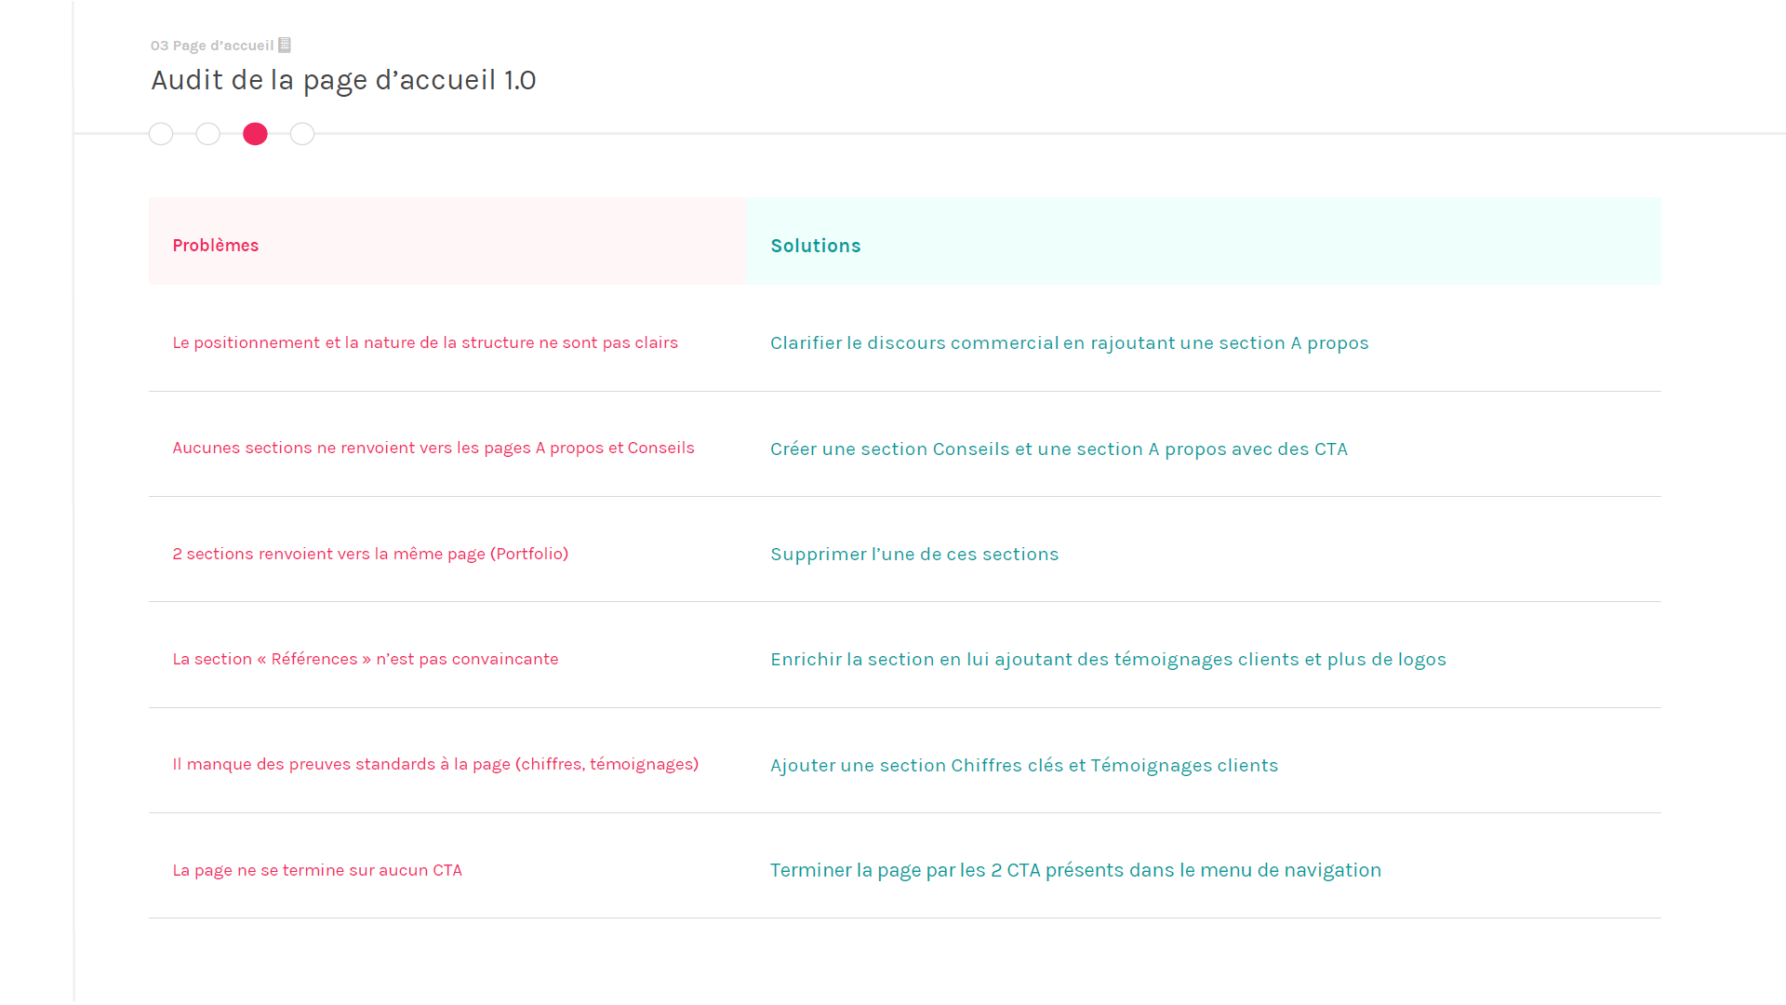Select 'La page ne se termine' problem
This screenshot has height=1005, width=1786.
point(317,870)
